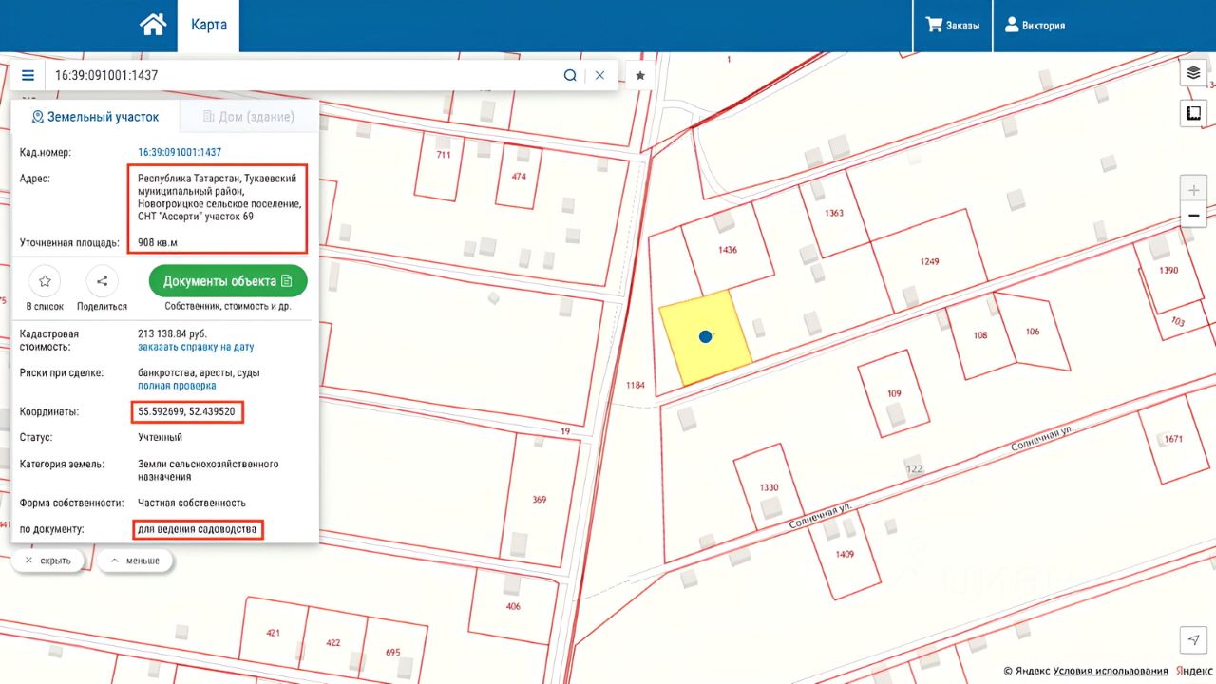Screen dimensions: 1216x684
Task: Click the Поделиться share icon
Action: tap(102, 281)
